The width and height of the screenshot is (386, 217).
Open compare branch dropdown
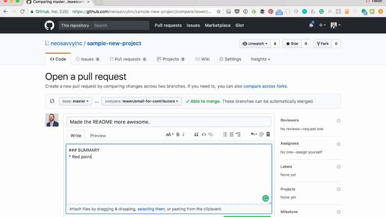142,101
